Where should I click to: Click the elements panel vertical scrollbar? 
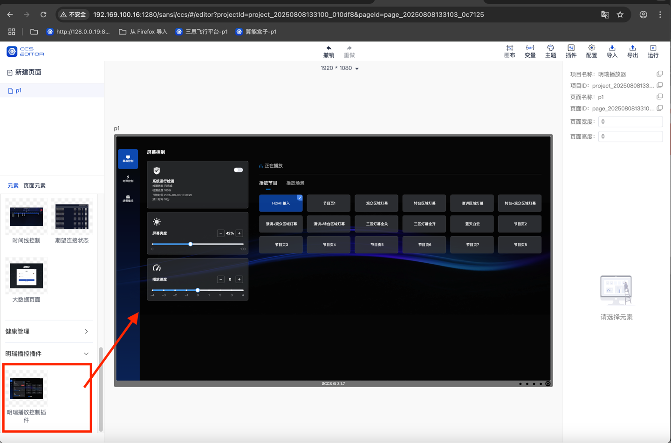point(101,389)
